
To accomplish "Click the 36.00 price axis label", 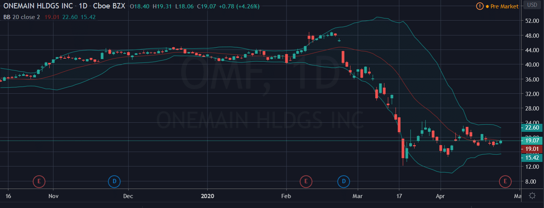I will [531, 79].
